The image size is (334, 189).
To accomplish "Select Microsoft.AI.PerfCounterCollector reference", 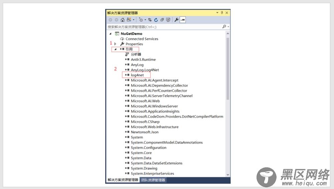I will click(x=159, y=90).
